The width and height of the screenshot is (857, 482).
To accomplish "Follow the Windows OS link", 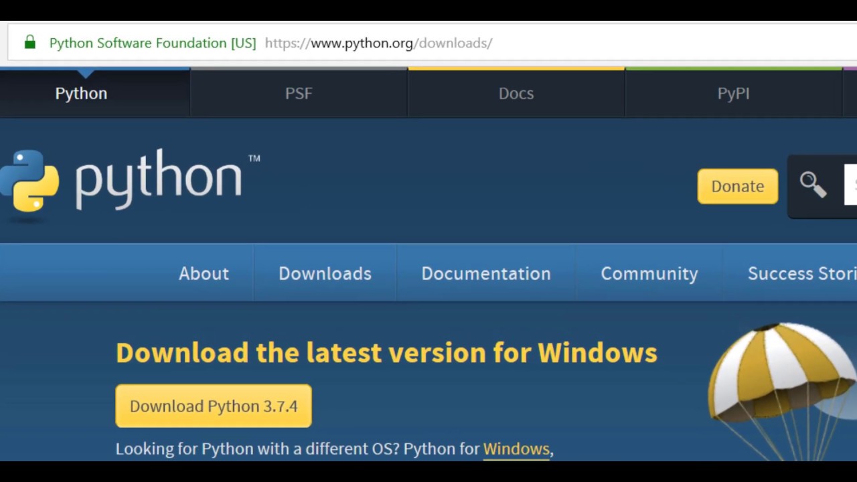I will click(x=516, y=449).
